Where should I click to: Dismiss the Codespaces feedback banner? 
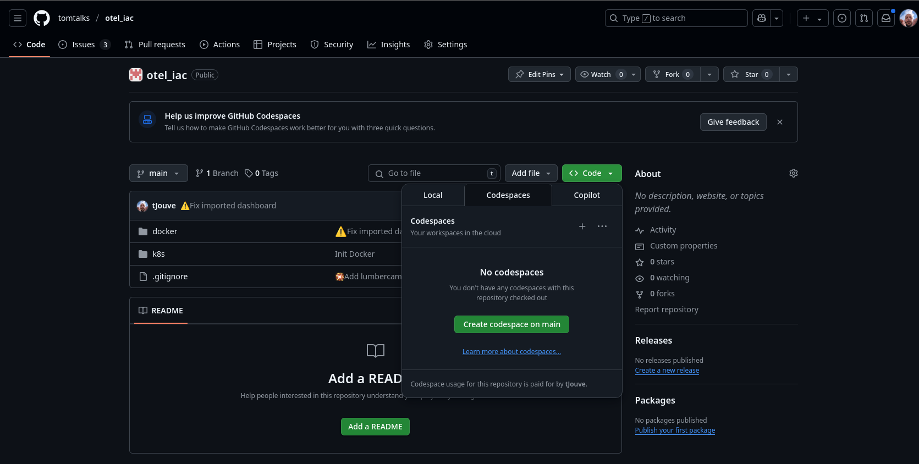780,122
